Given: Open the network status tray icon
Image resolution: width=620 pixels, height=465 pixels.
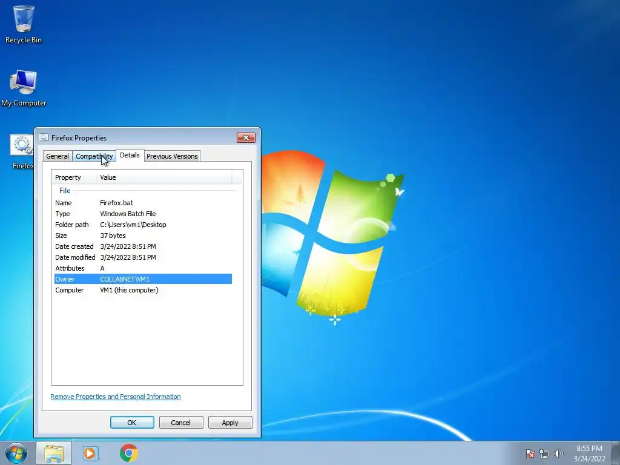Looking at the screenshot, I should click(544, 453).
